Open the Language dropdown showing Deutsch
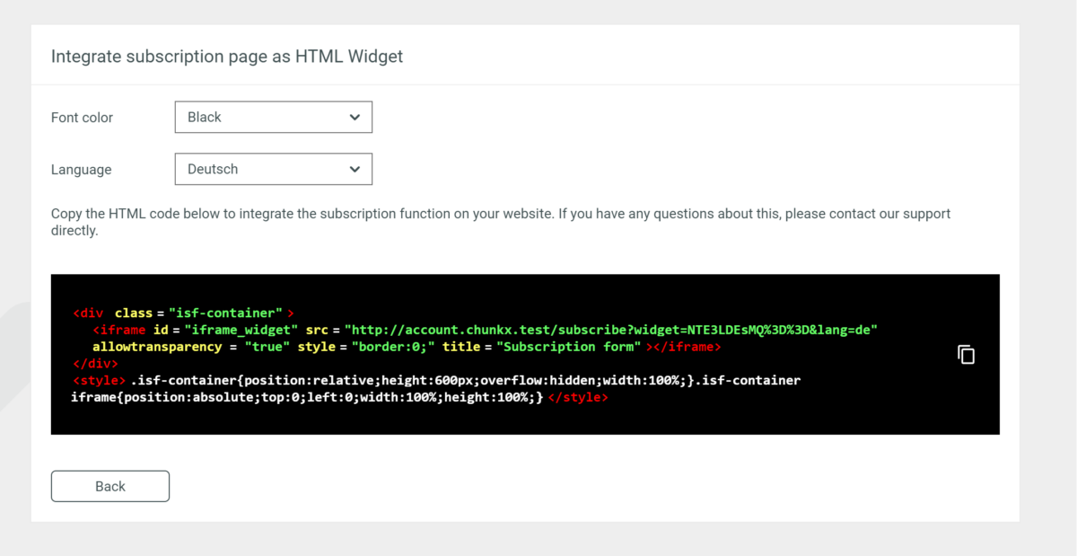Viewport: 1077px width, 556px height. [273, 169]
